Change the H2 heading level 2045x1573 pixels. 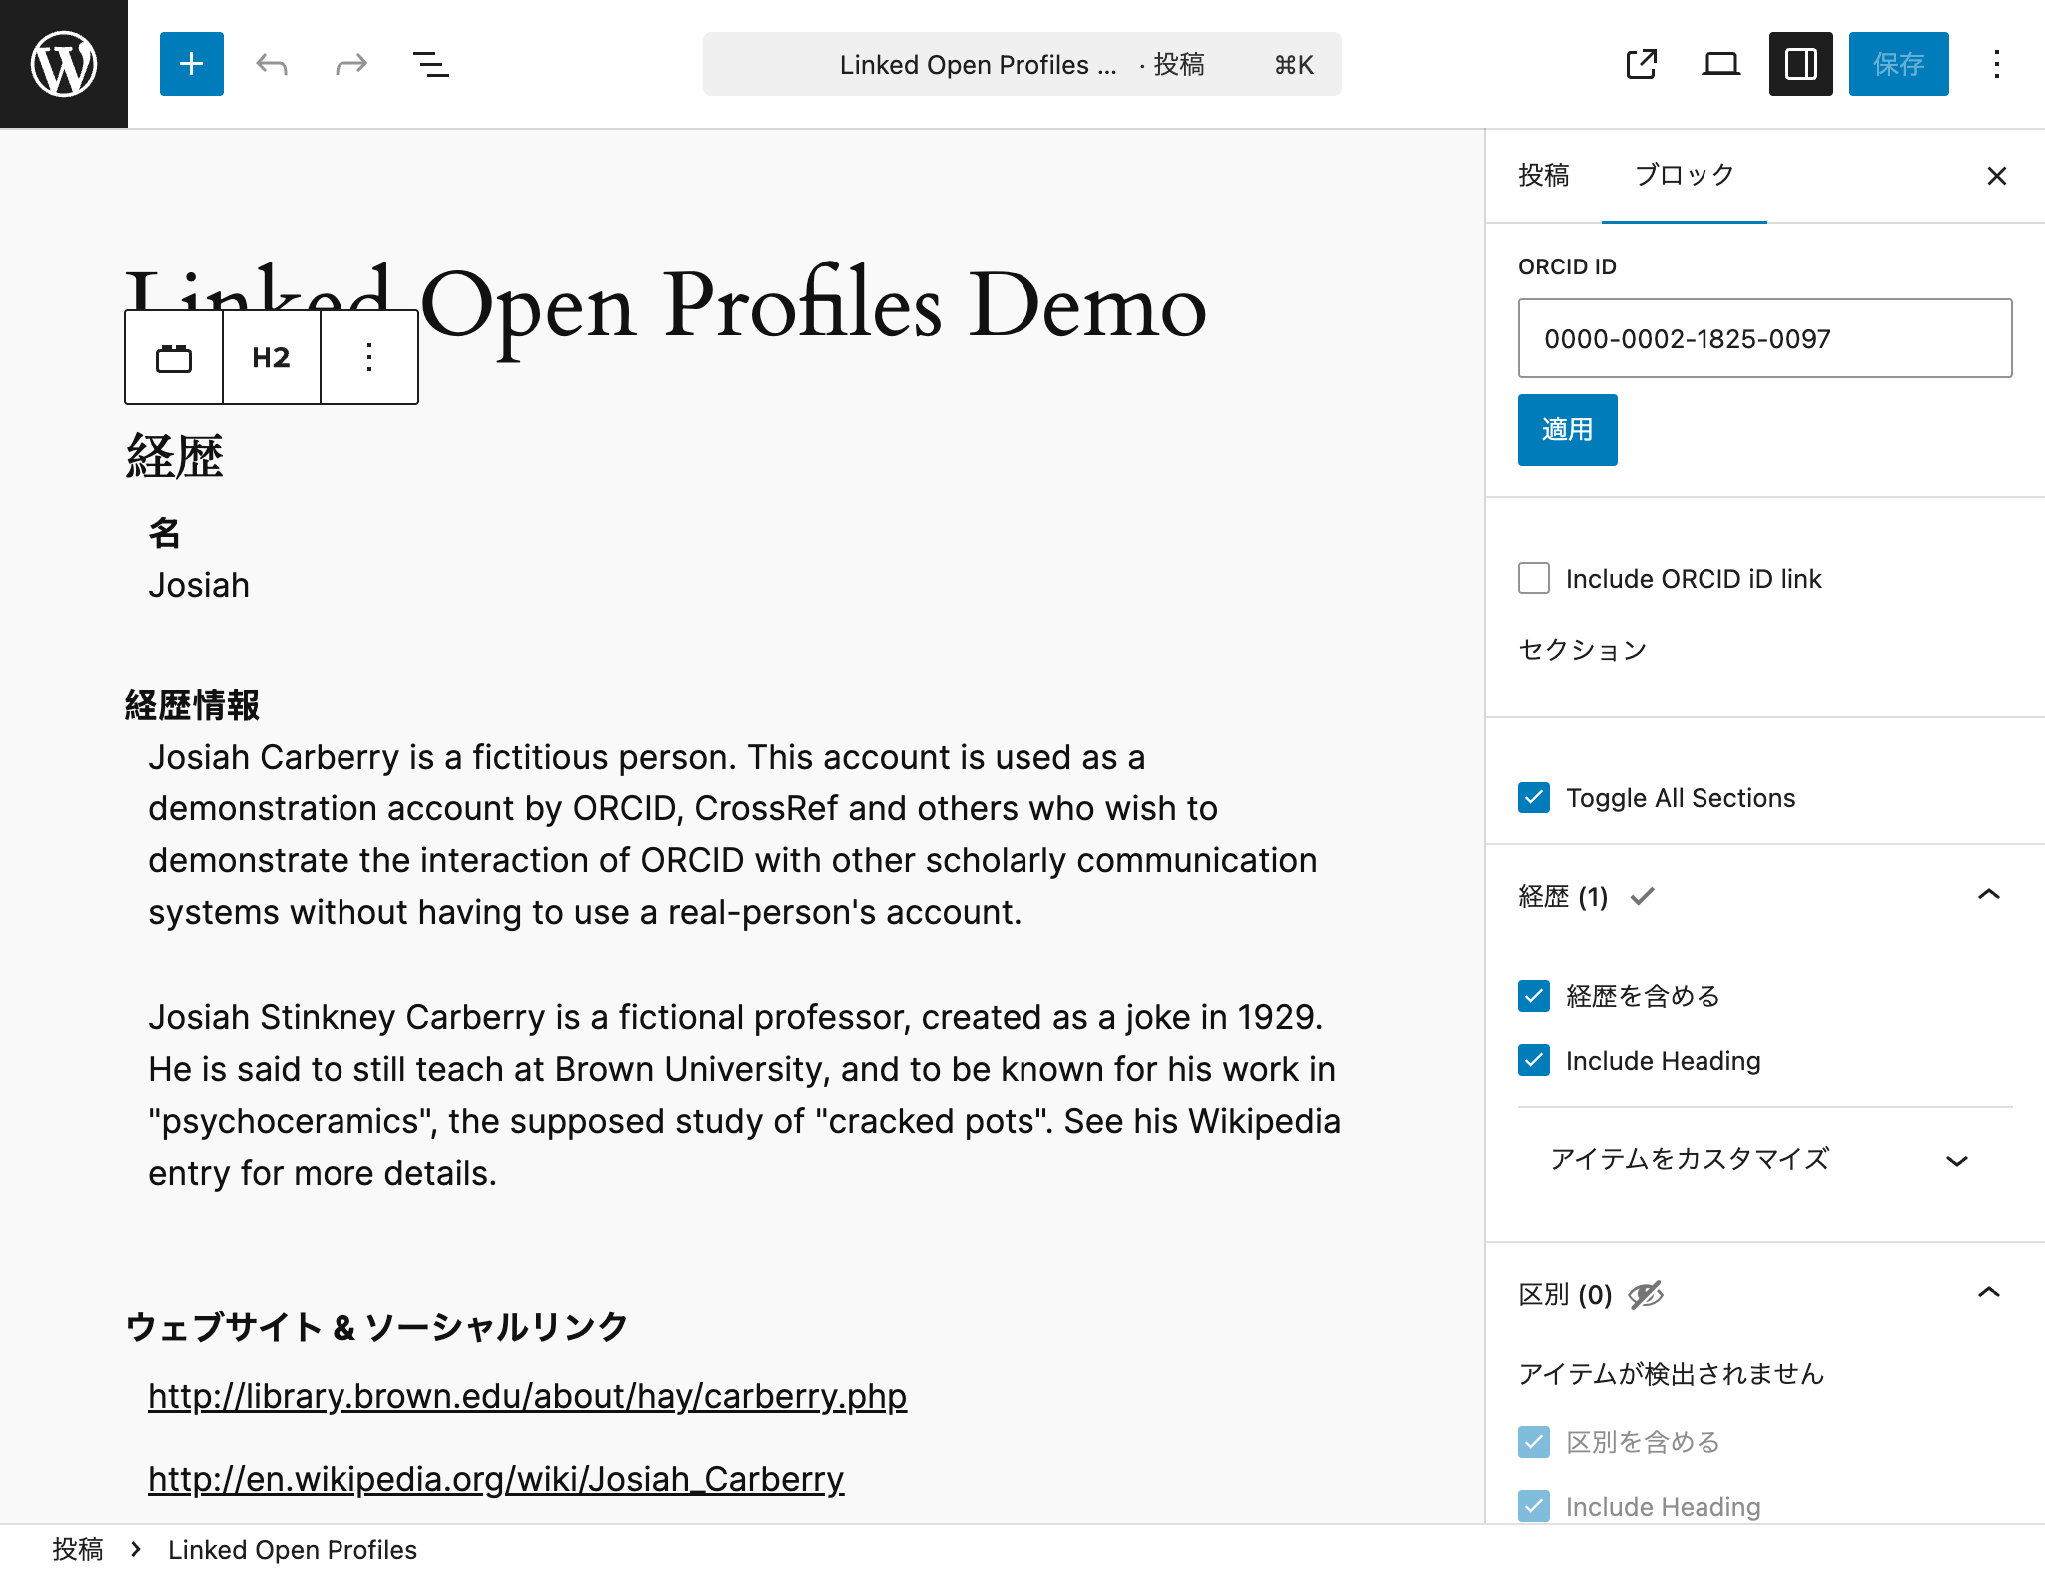272,357
